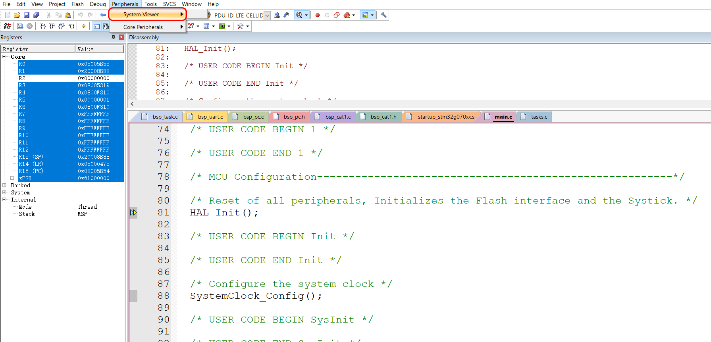Toggle the Command Window view button
The image size is (711, 342).
coord(96,26)
